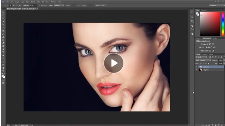
Task: Open the marquee tool preset picker arrow
Action: (7, 6)
